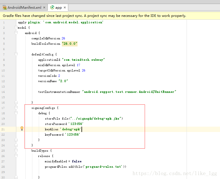The width and height of the screenshot is (220, 179).
Task: Collapse the defaultConfig block fold marker
Action: pyautogui.click(x=16, y=54)
